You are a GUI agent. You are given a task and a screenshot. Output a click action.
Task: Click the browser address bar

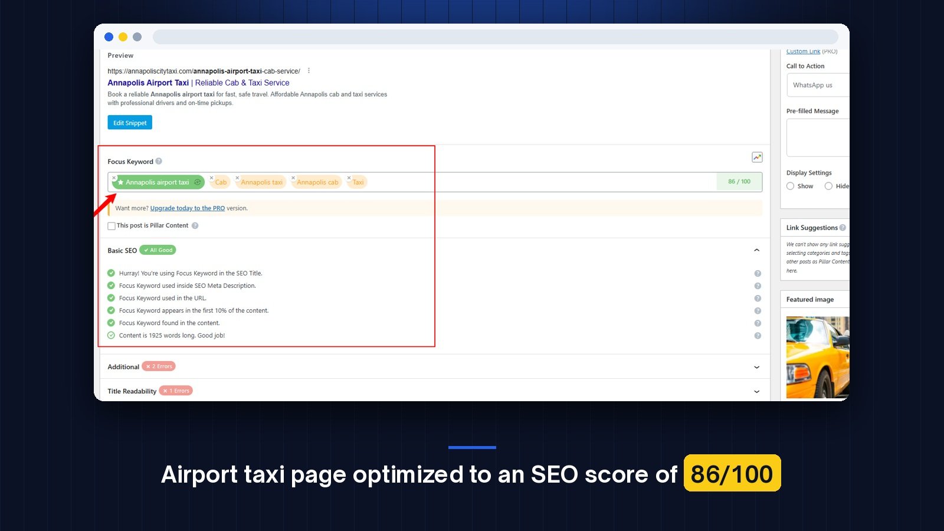495,37
